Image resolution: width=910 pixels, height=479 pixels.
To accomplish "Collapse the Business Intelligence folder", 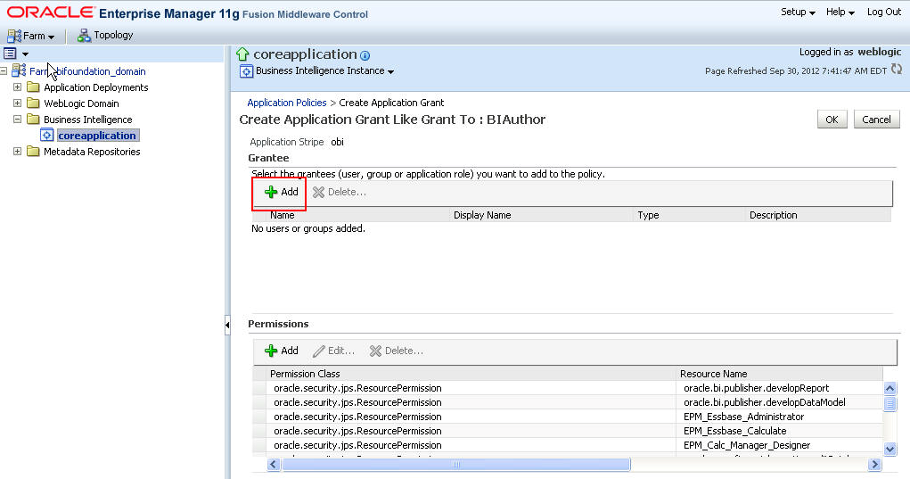I will (x=18, y=119).
